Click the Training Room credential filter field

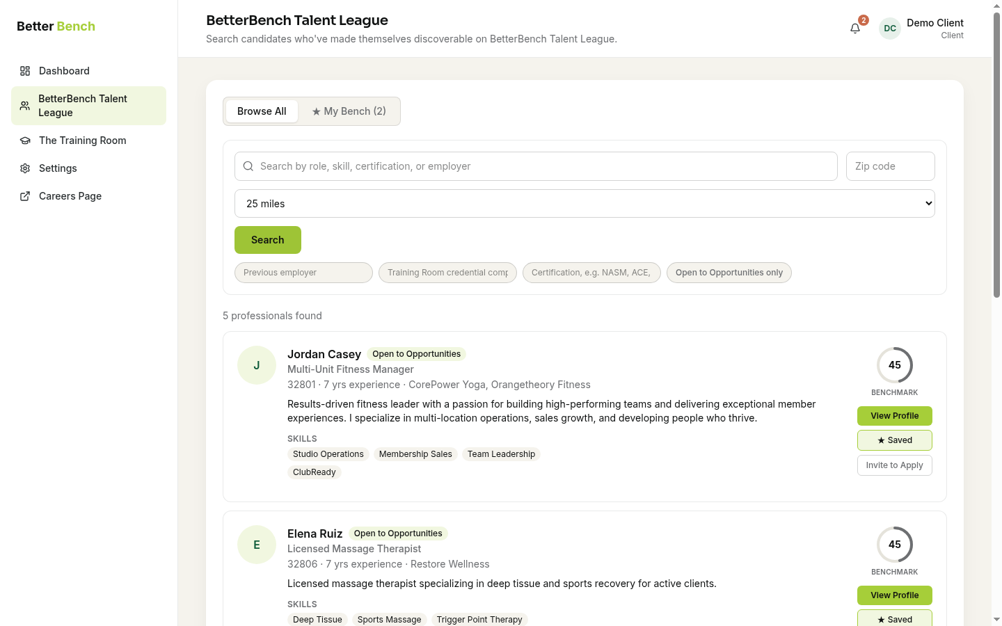coord(447,273)
